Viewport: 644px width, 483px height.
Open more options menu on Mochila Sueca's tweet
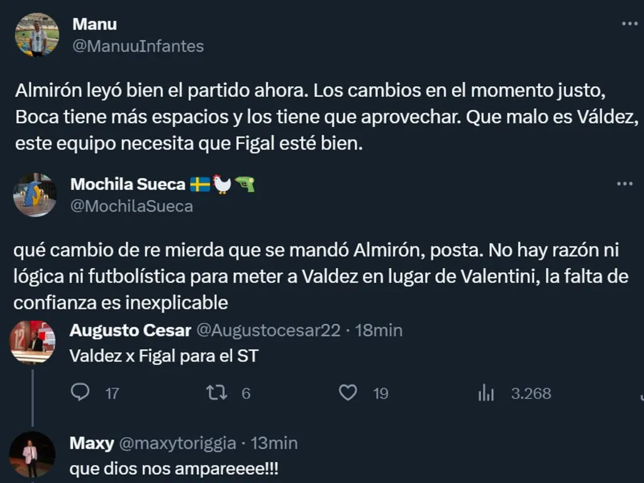coord(624,184)
